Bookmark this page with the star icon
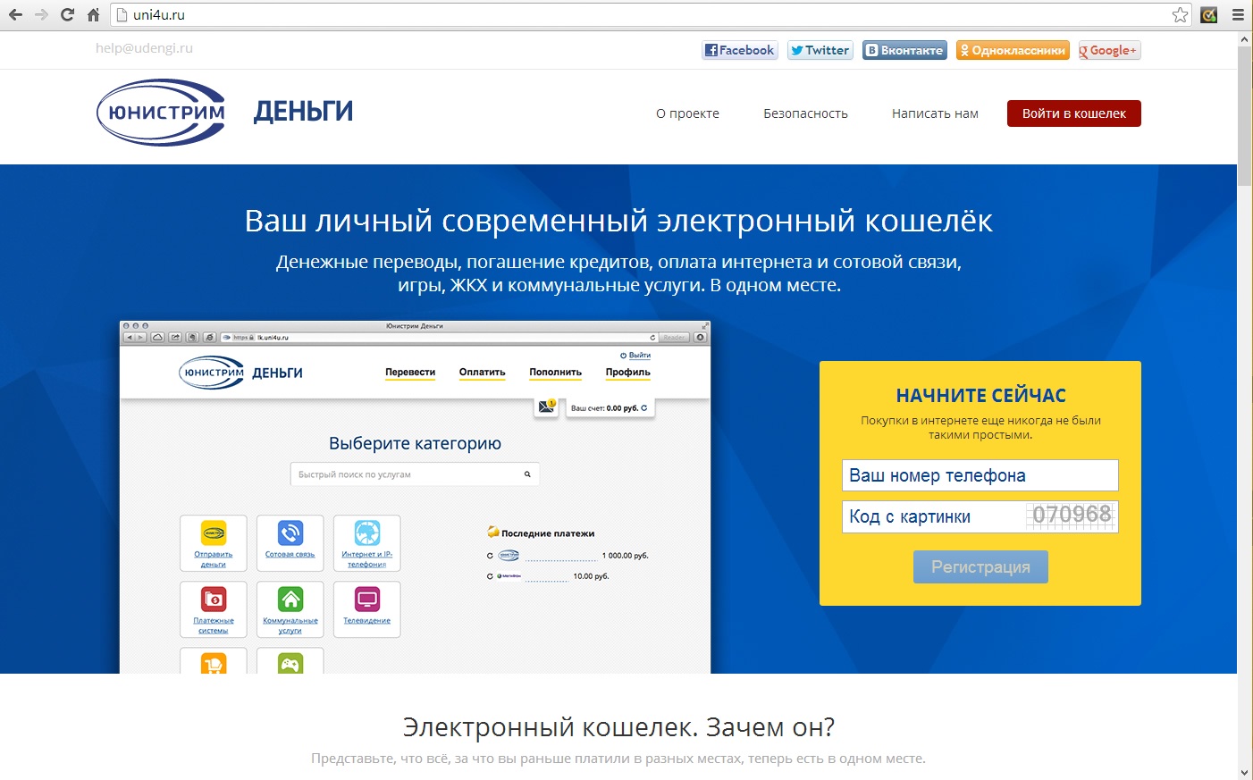 1180,14
